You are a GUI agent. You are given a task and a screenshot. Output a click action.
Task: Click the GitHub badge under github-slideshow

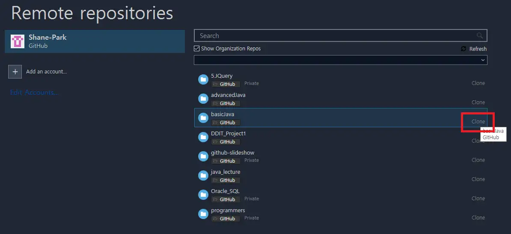tap(226, 161)
